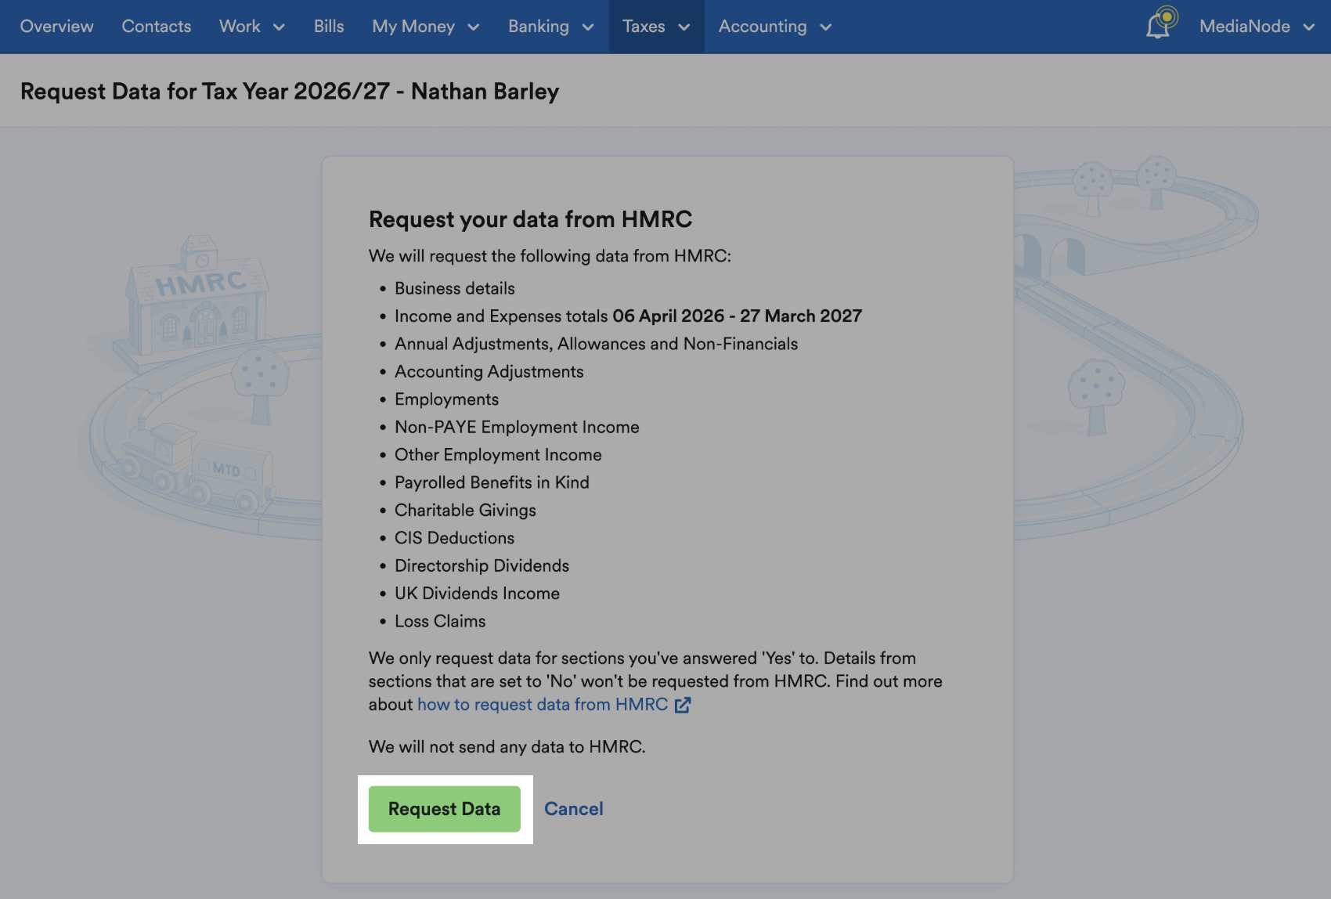Open the Overview menu item
This screenshot has height=899, width=1331.
[56, 27]
